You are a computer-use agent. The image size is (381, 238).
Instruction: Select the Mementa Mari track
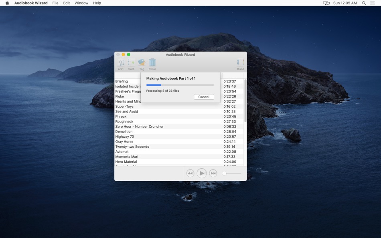tap(179, 157)
